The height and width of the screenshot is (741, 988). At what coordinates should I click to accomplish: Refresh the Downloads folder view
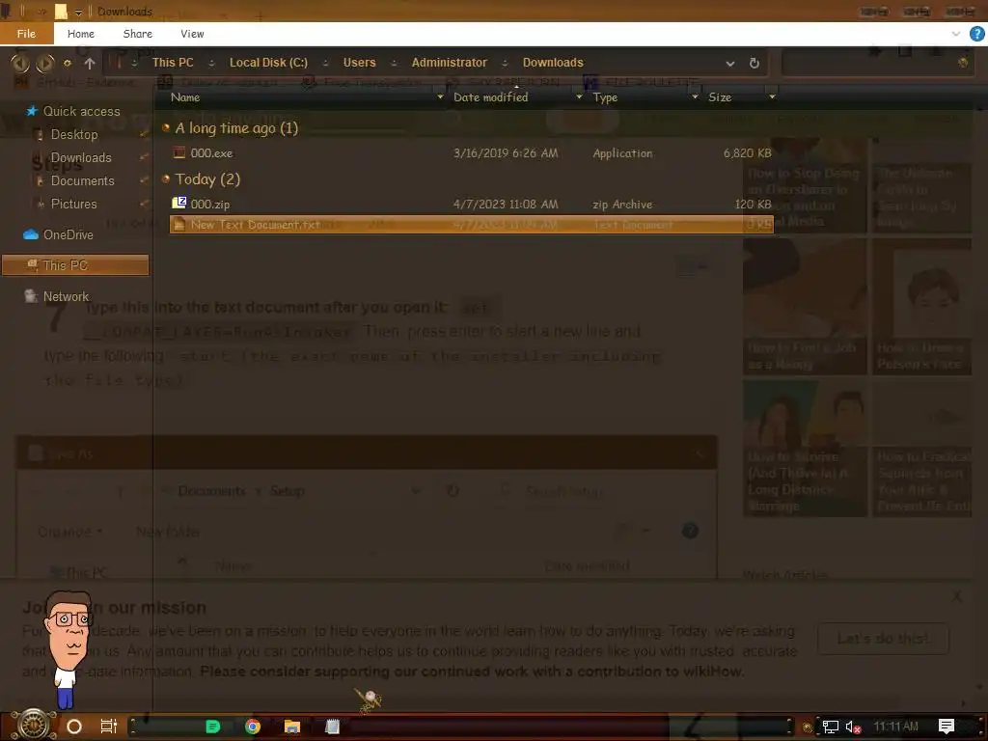coord(755,63)
